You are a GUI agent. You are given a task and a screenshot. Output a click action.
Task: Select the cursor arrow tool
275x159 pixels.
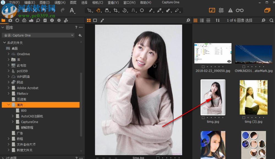89,10
